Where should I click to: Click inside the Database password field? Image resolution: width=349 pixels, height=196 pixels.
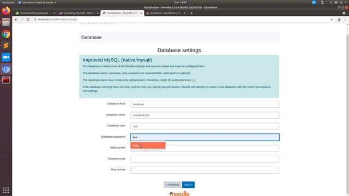[204, 137]
